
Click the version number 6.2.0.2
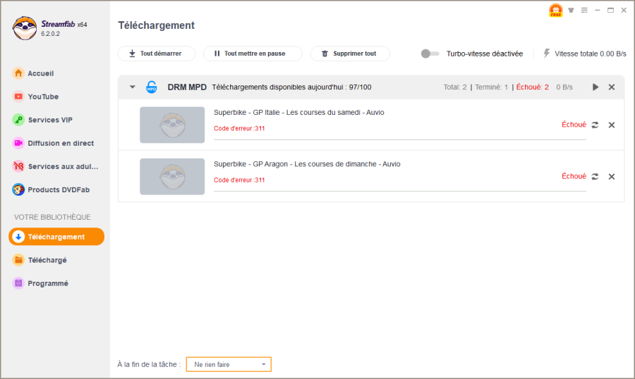coord(50,34)
